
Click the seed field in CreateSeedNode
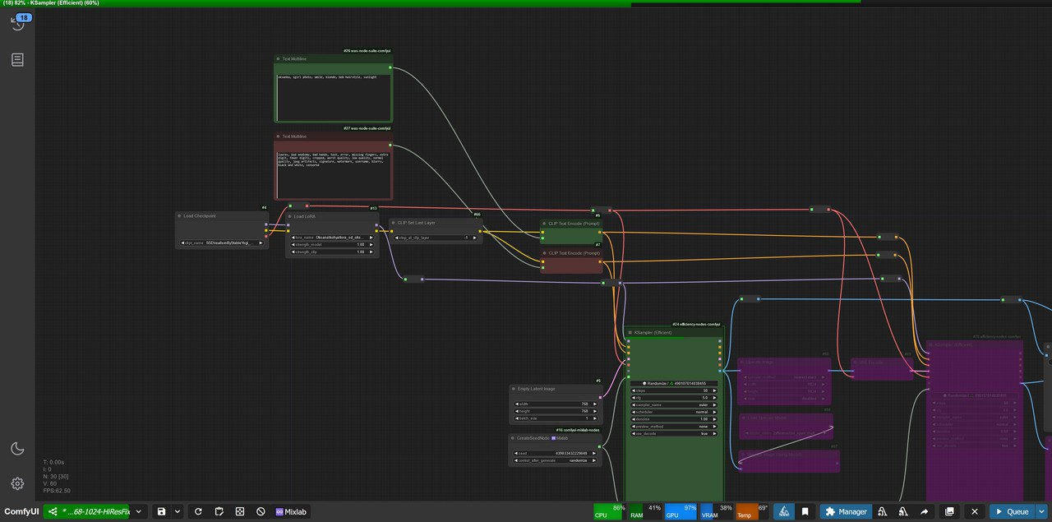(x=555, y=453)
